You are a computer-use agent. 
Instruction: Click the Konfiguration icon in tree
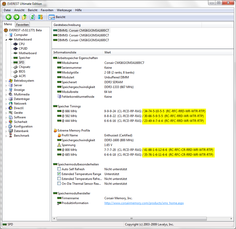(10, 126)
